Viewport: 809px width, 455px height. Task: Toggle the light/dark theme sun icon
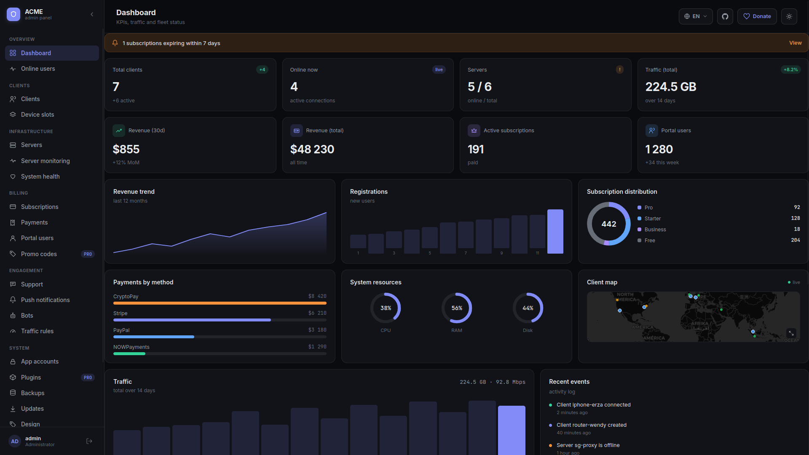789,16
